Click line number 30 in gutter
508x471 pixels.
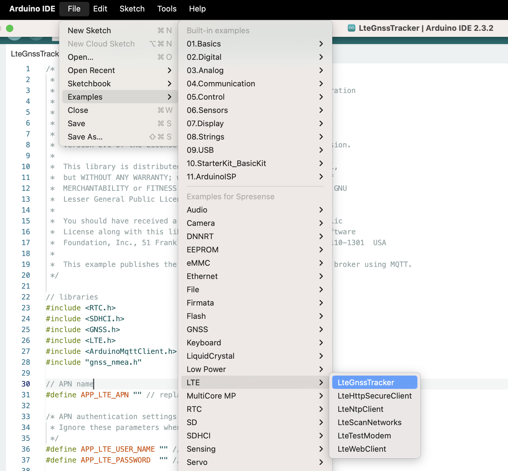pyautogui.click(x=26, y=384)
